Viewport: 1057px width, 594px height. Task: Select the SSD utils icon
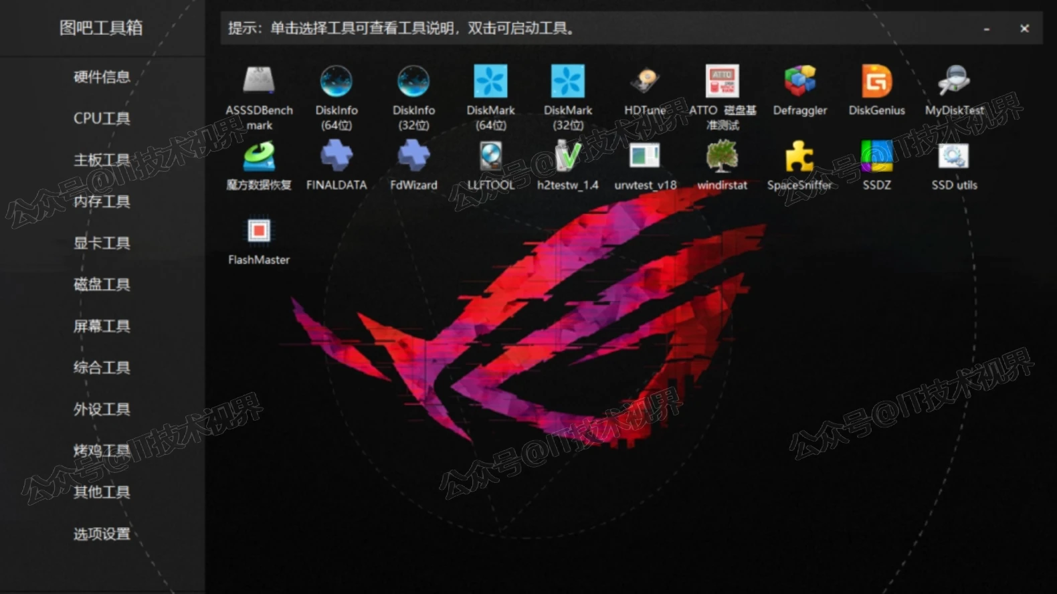coord(954,156)
